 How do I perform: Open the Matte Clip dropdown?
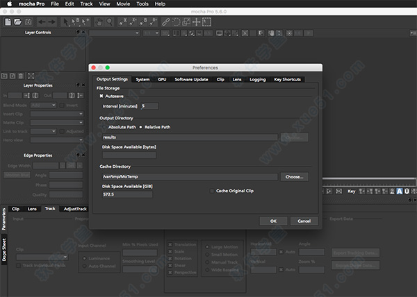57,123
